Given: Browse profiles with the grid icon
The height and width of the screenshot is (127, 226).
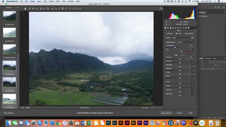Looking at the screenshot, I should click(x=193, y=38).
